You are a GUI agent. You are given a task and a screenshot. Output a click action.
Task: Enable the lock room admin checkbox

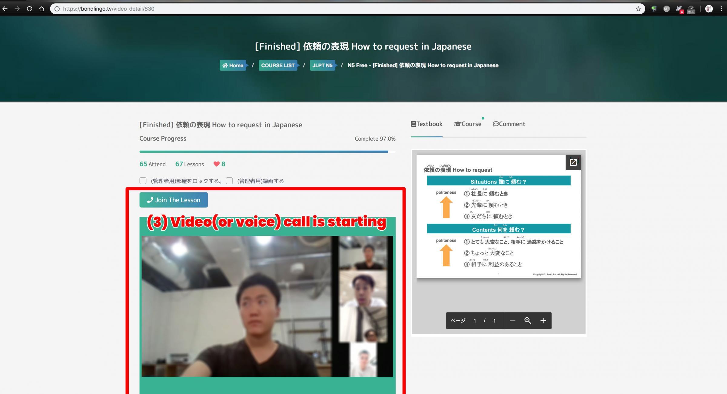coord(143,181)
